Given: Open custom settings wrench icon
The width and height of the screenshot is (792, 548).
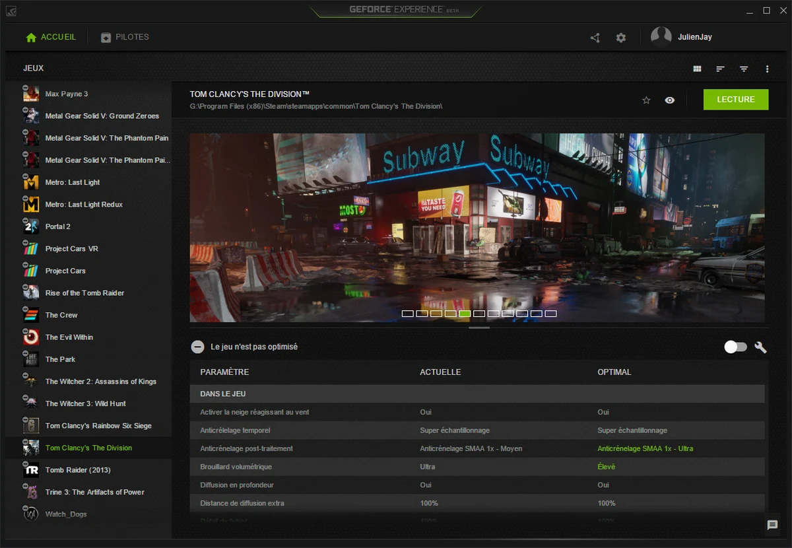Looking at the screenshot, I should pos(760,347).
